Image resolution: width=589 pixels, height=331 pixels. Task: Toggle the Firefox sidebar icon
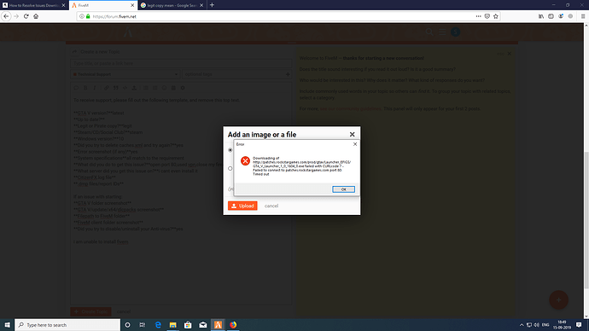[551, 16]
